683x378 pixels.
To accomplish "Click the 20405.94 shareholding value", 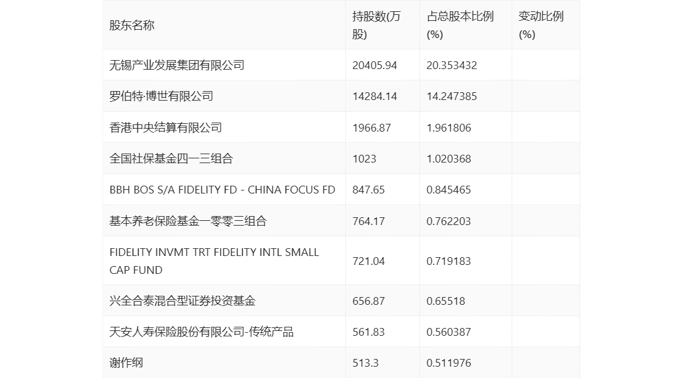I will pyautogui.click(x=374, y=65).
